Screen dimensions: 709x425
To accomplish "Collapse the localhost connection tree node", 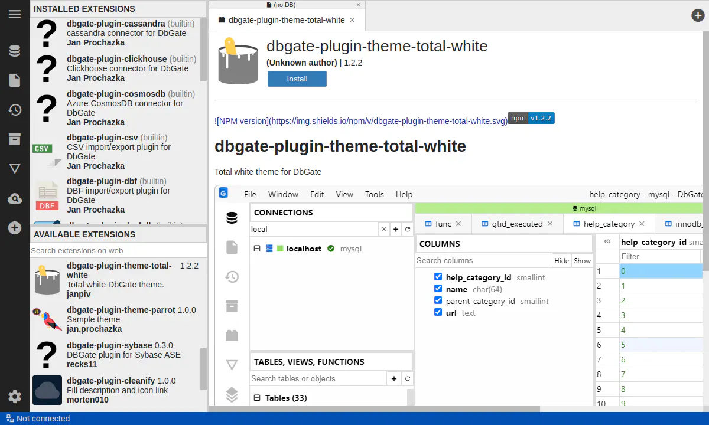I will (257, 249).
